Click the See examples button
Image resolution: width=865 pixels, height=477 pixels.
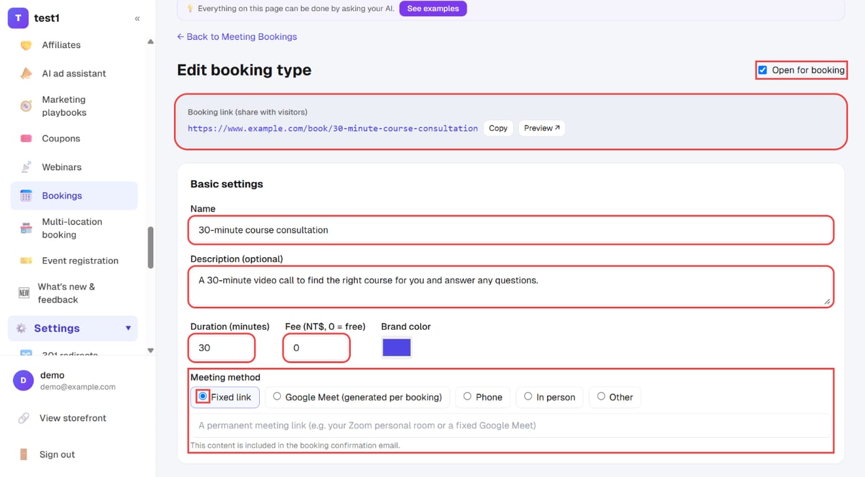point(433,9)
